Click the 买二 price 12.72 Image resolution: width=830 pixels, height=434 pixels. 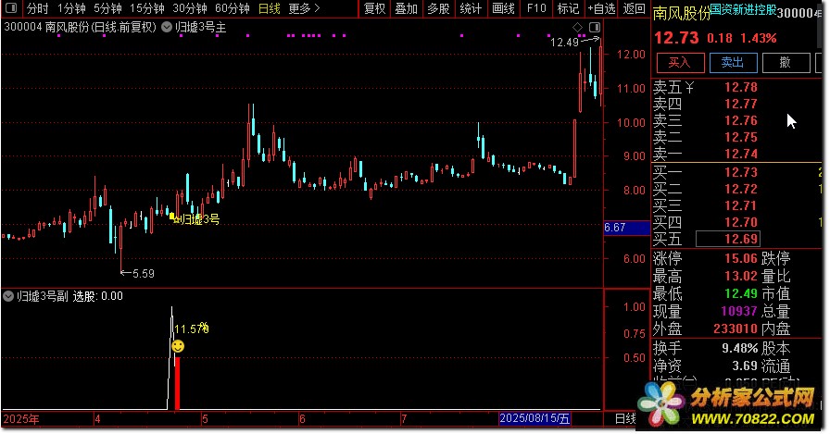click(x=741, y=189)
